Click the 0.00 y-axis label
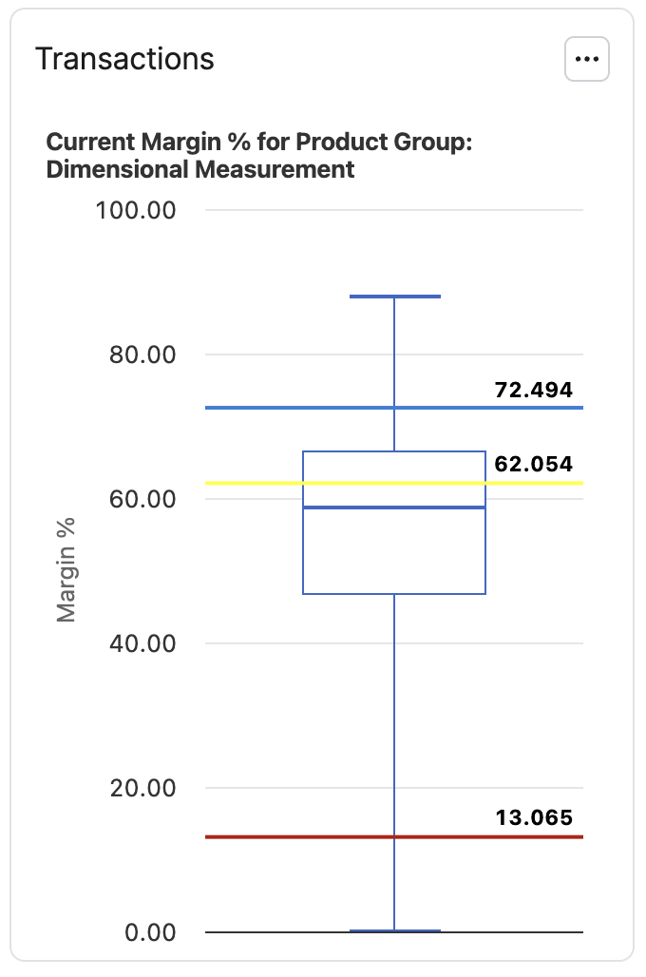646x977 pixels. 150,932
